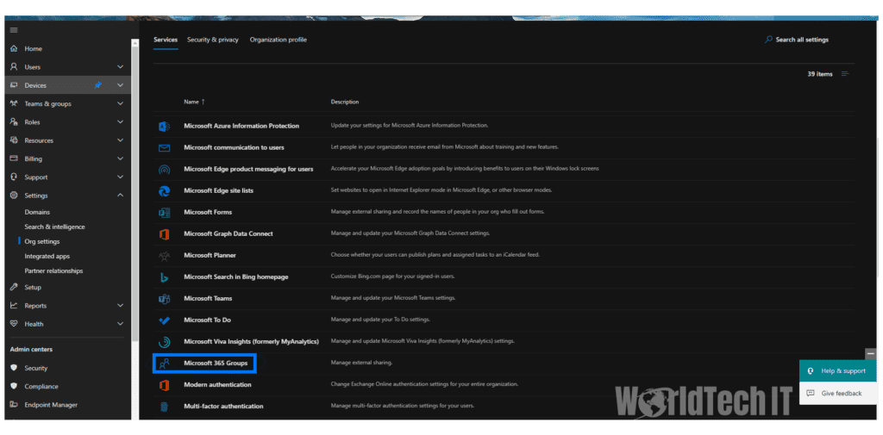Click the Microsoft 365 Groups people icon

coord(164,364)
